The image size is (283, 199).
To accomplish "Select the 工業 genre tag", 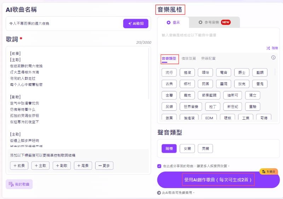I will 246,117.
